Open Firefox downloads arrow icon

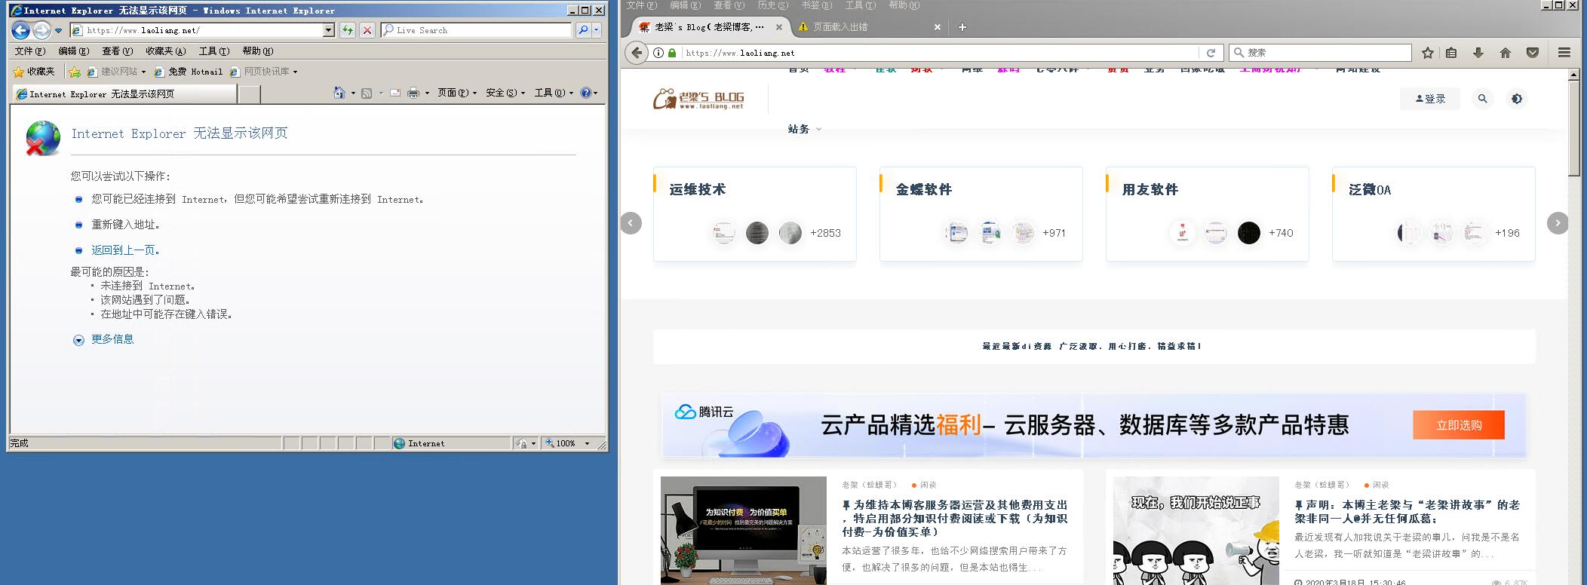click(1478, 53)
